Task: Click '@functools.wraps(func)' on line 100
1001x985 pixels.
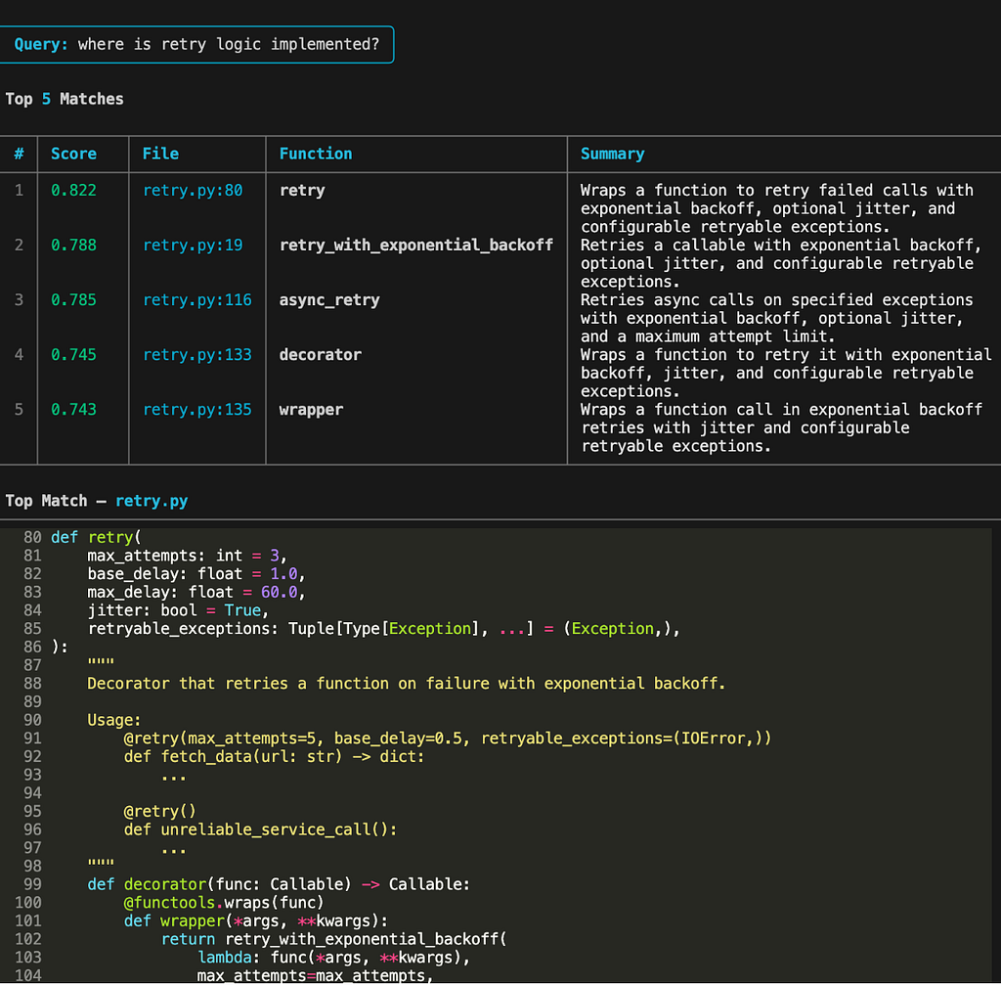Action: point(224,903)
